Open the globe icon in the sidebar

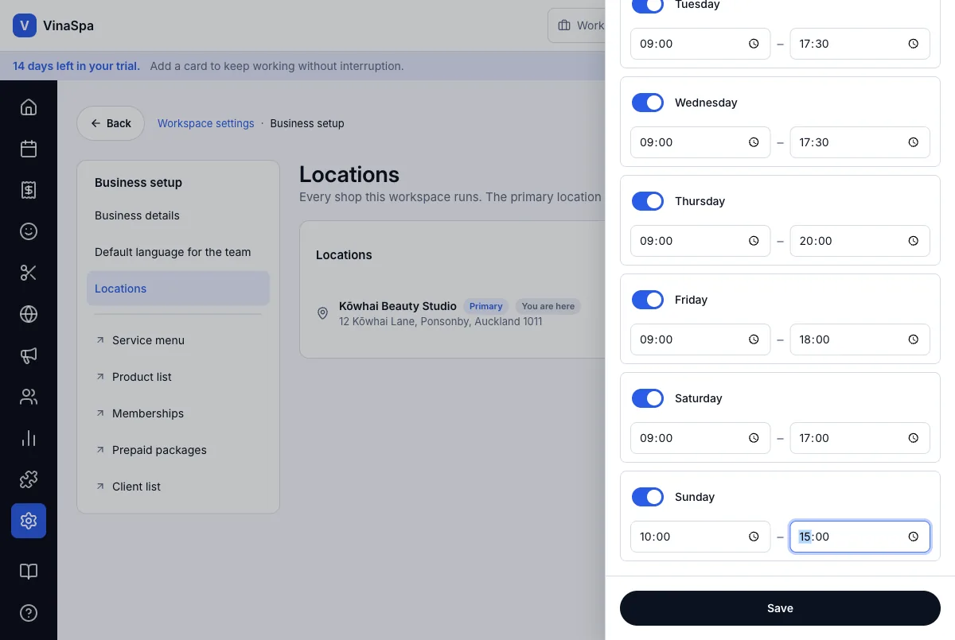point(29,314)
